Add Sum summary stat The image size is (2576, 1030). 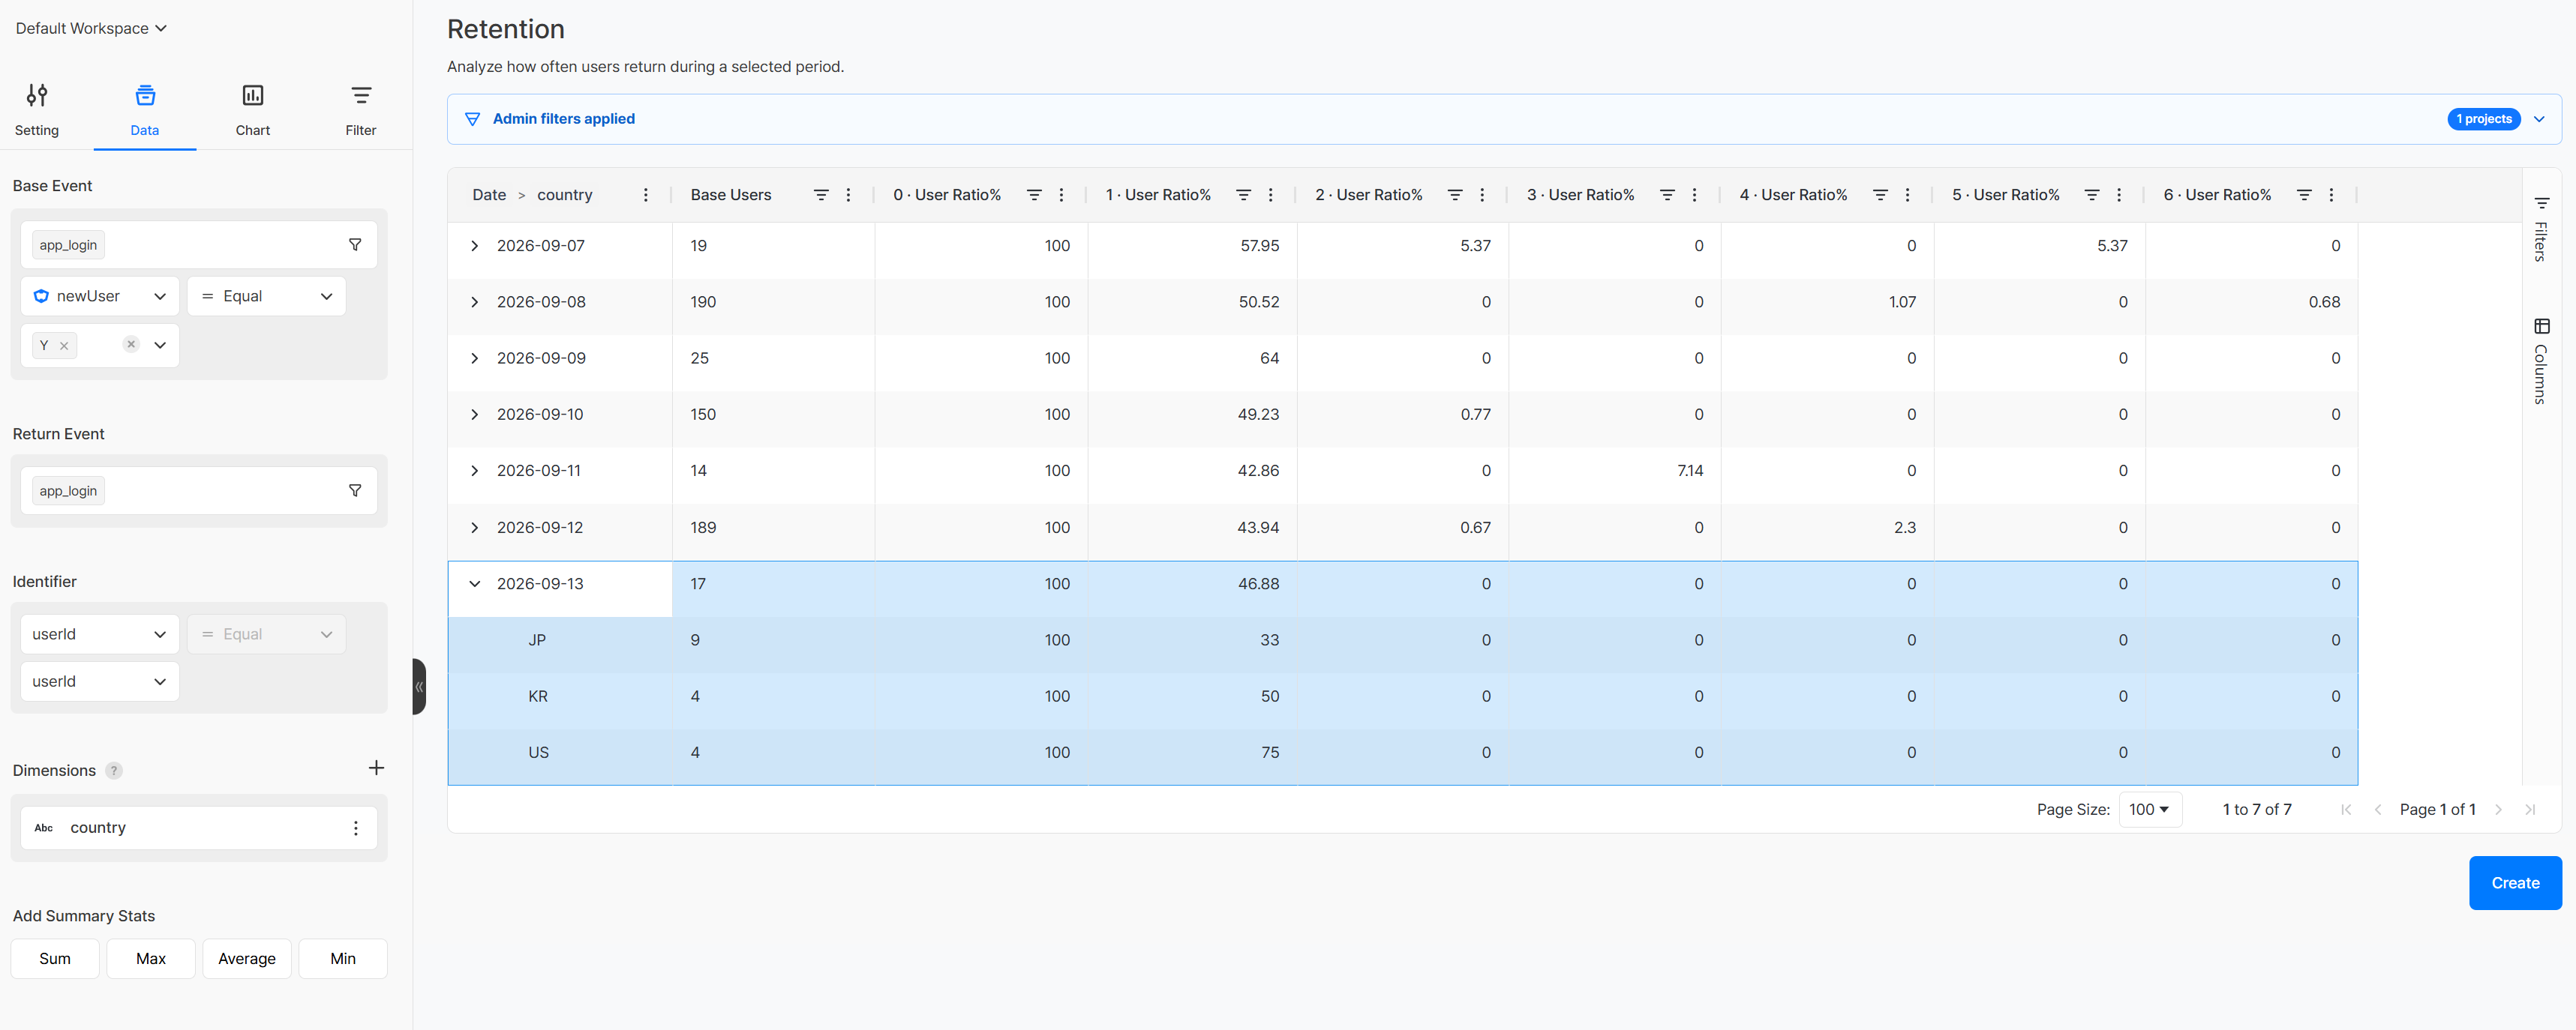point(55,958)
